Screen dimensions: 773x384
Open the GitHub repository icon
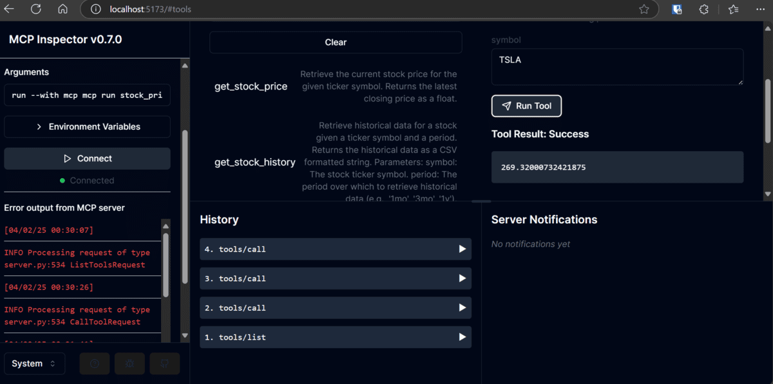coord(164,363)
